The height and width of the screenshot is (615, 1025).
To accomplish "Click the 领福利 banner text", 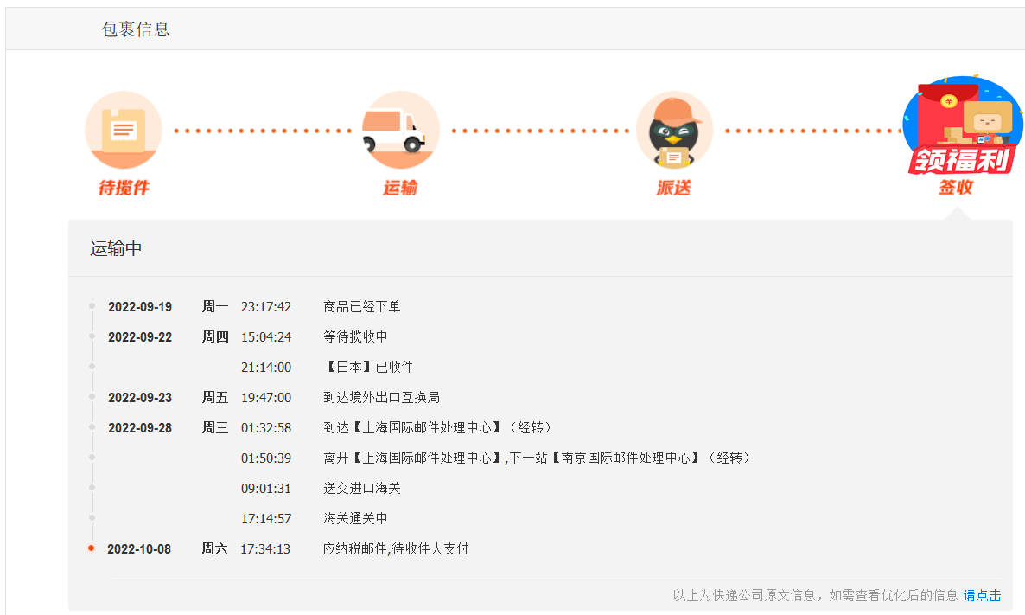I will [x=959, y=161].
